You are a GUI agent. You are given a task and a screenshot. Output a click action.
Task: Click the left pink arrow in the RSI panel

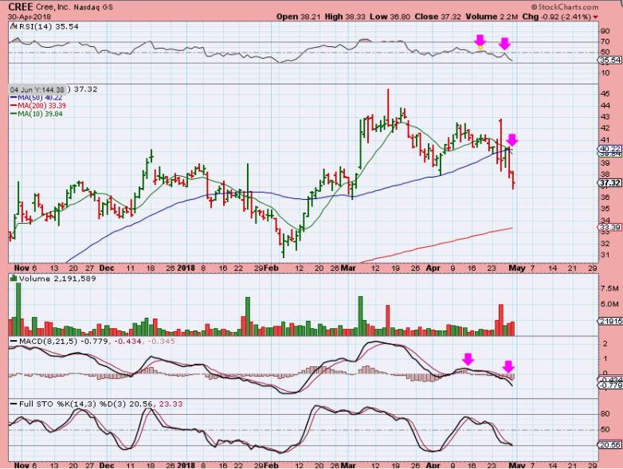point(480,41)
